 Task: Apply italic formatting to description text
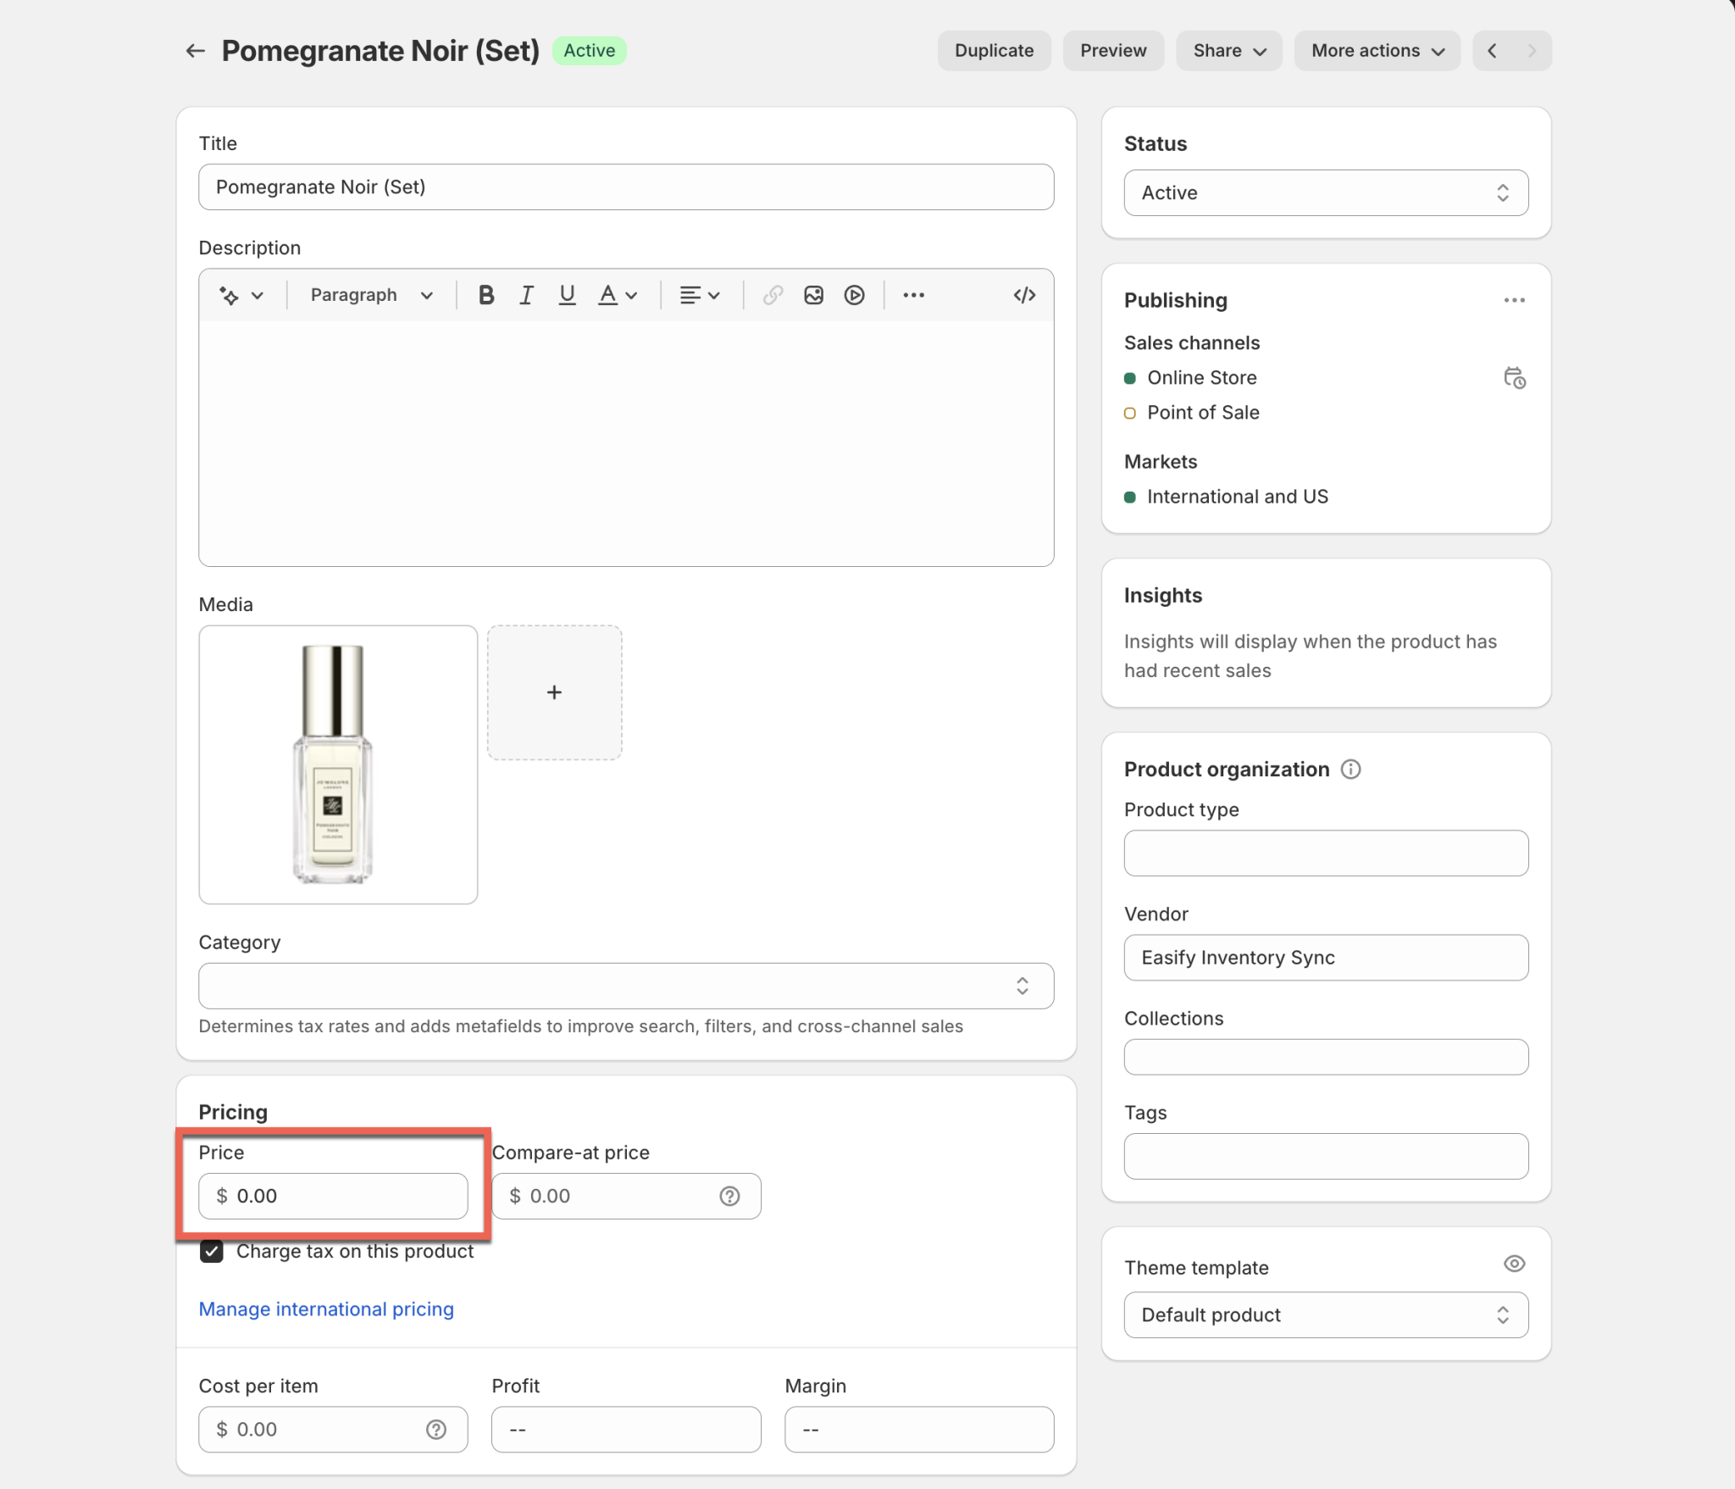(525, 295)
